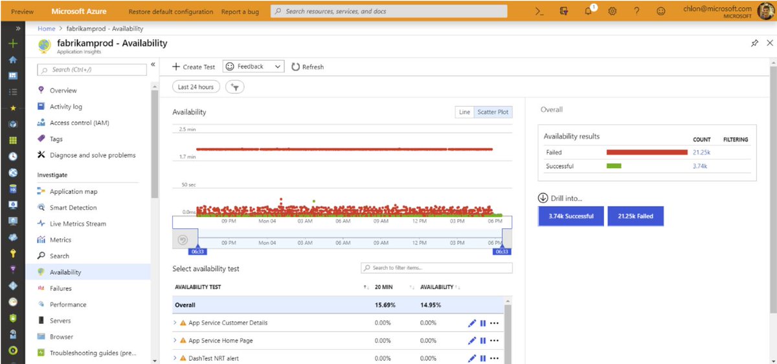Pause the App Service Customer Details test

pyautogui.click(x=483, y=323)
